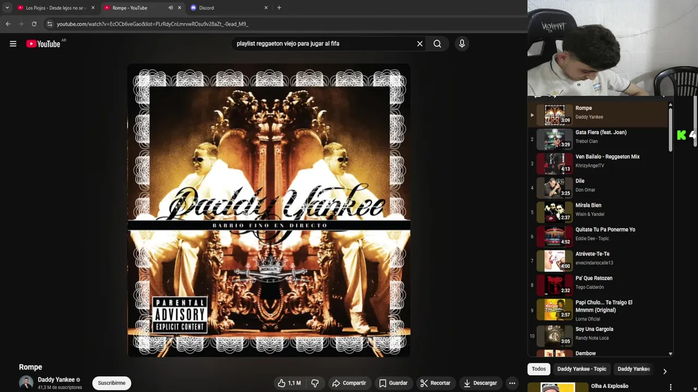The image size is (698, 392).
Task: Click the playlist panel scrollbar thumb
Action: click(670, 129)
